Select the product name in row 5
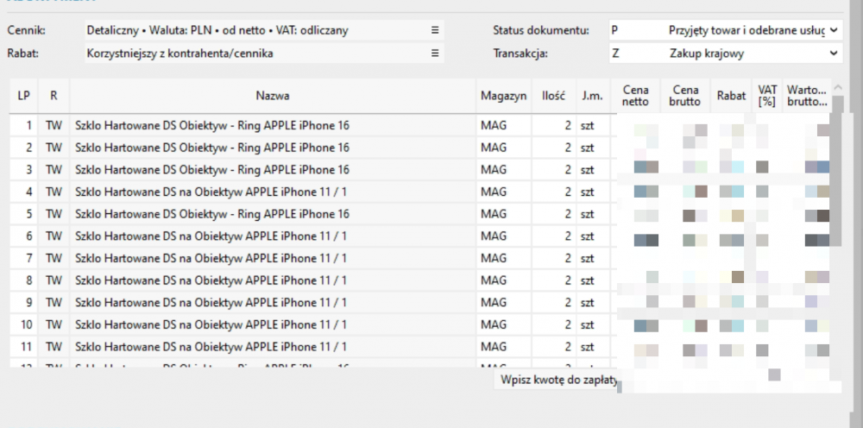Screen dimensions: 863x428 click(212, 214)
